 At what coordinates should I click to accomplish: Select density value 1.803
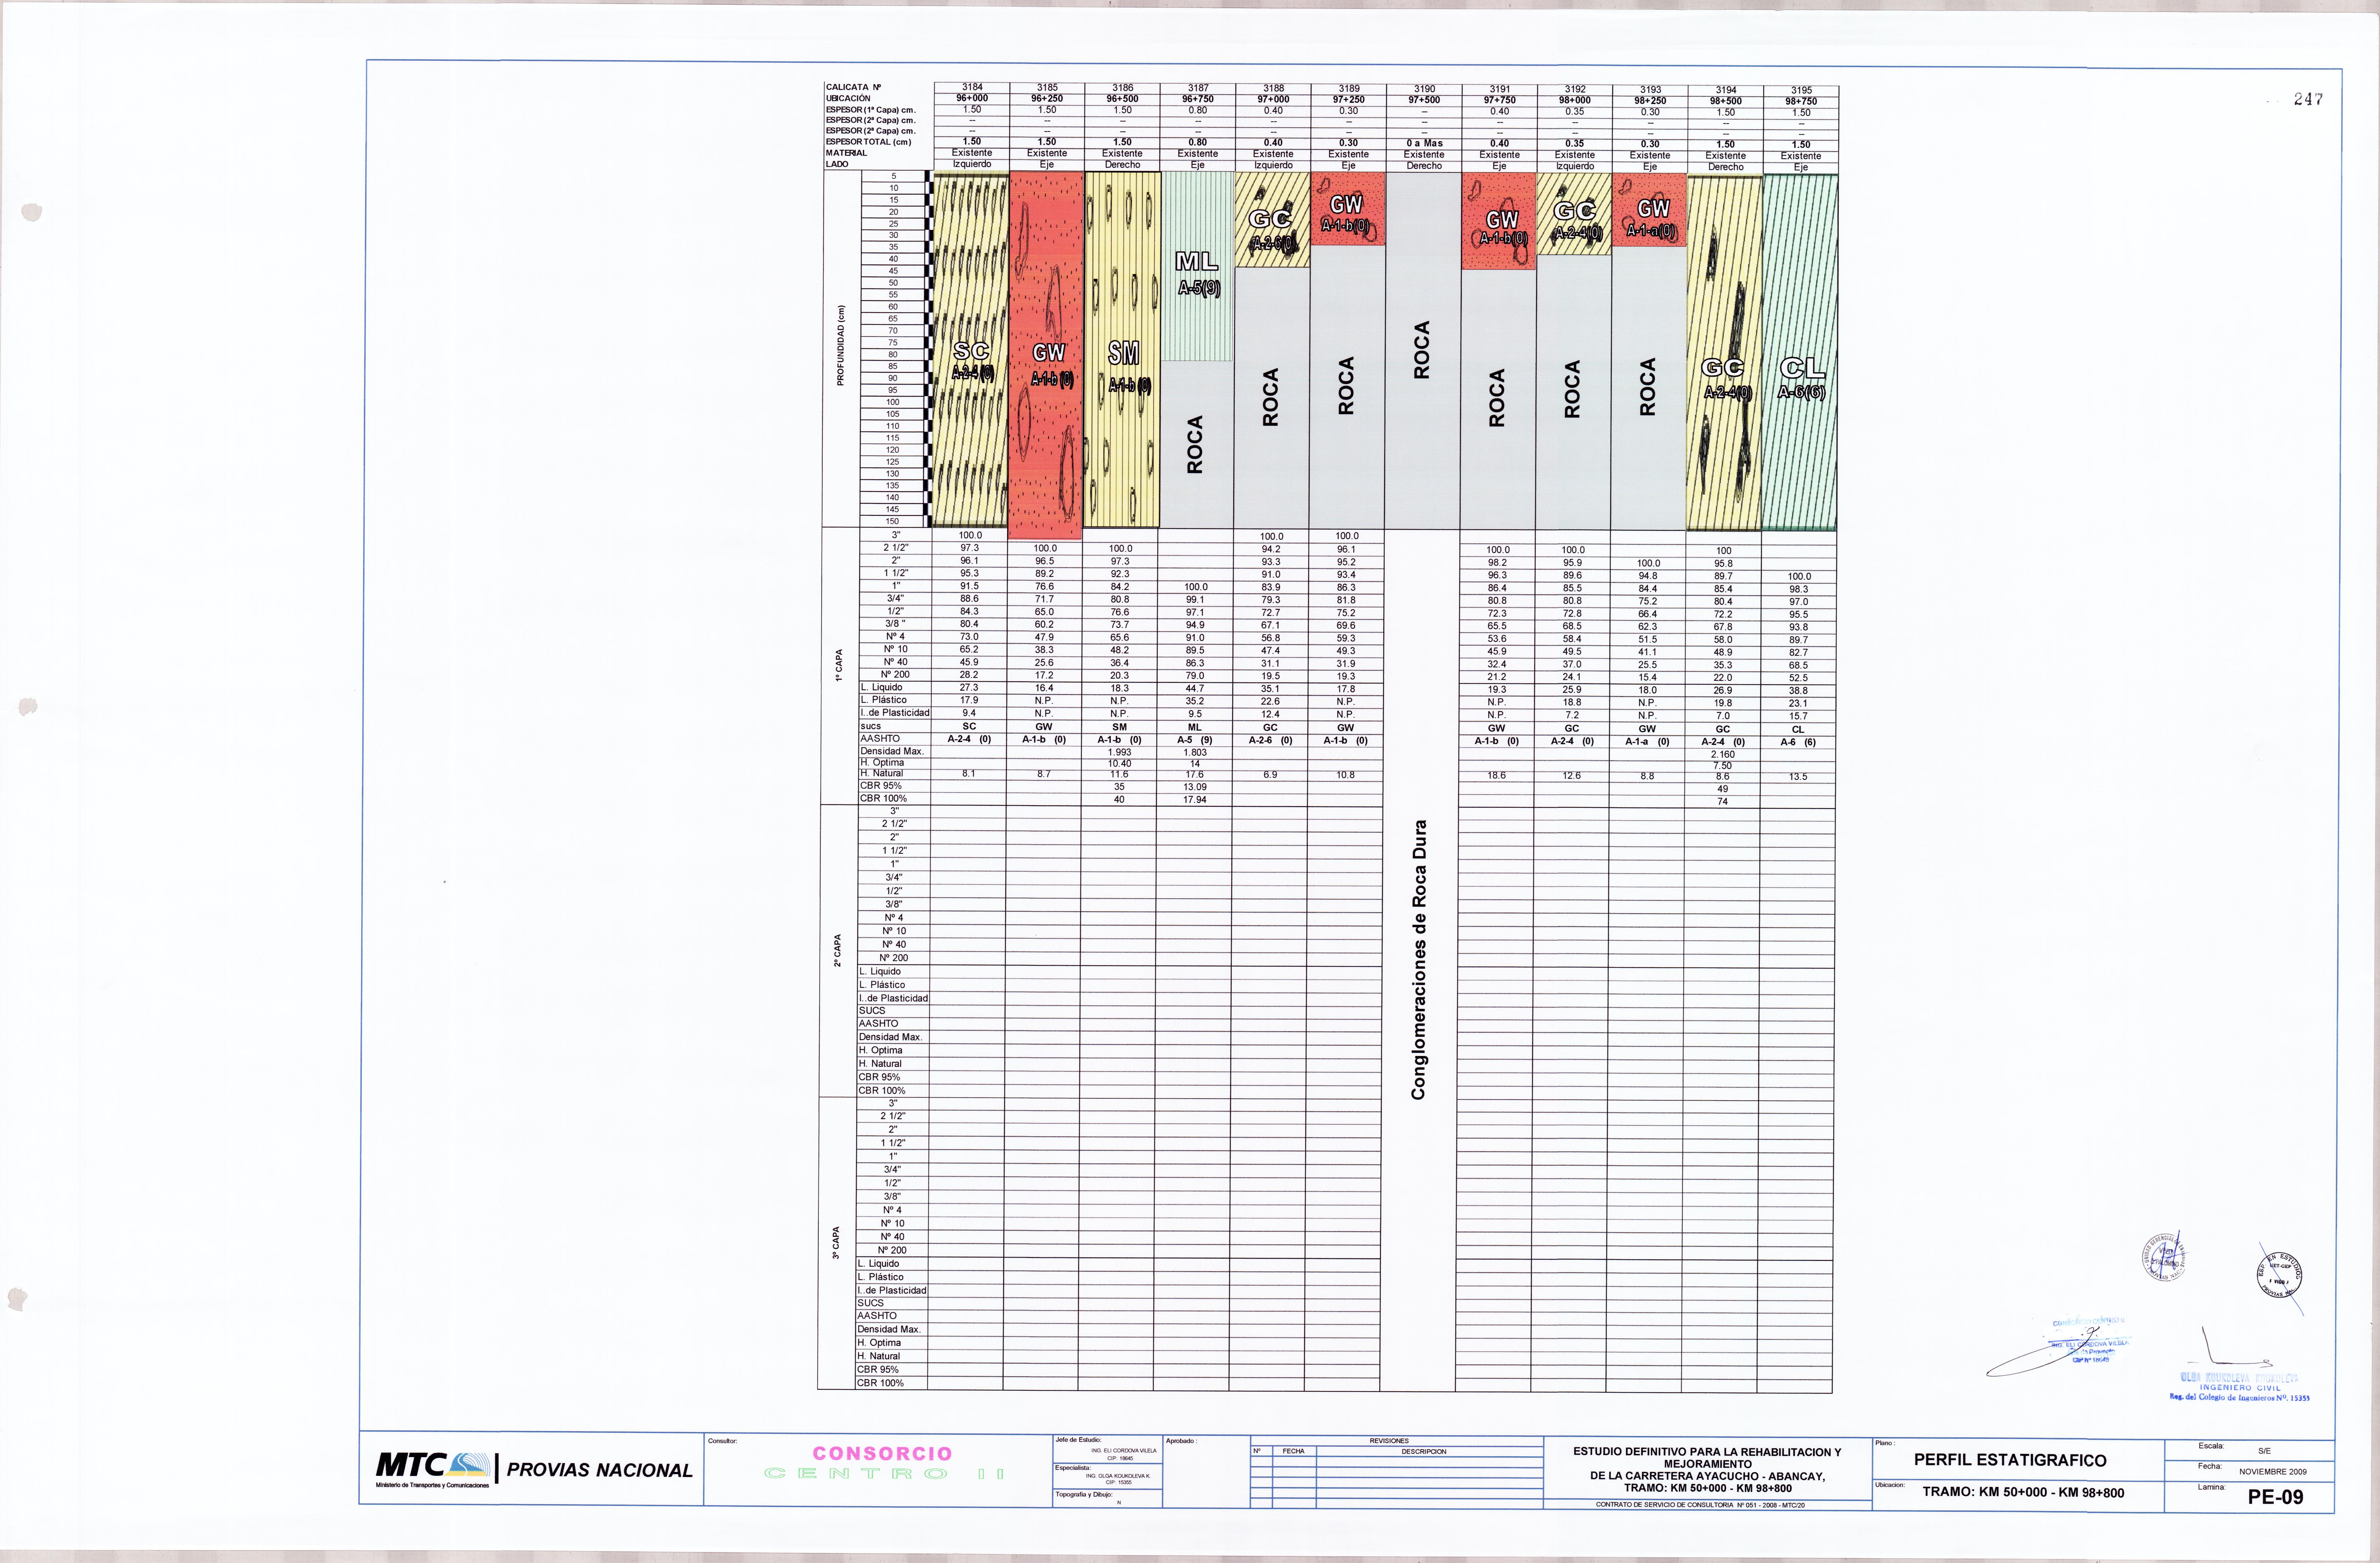point(1195,752)
